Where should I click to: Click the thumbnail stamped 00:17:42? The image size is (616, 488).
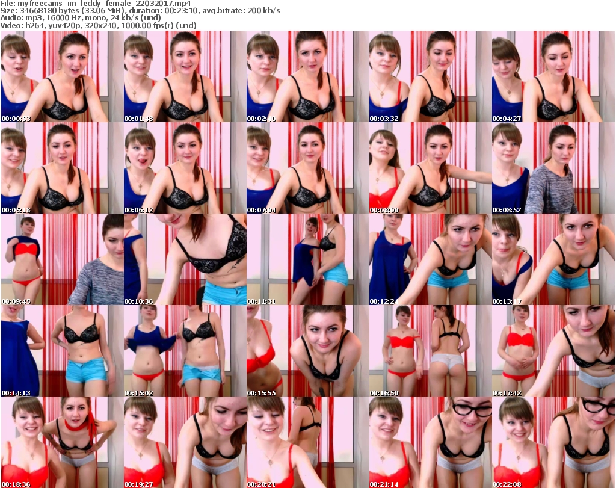[553, 350]
